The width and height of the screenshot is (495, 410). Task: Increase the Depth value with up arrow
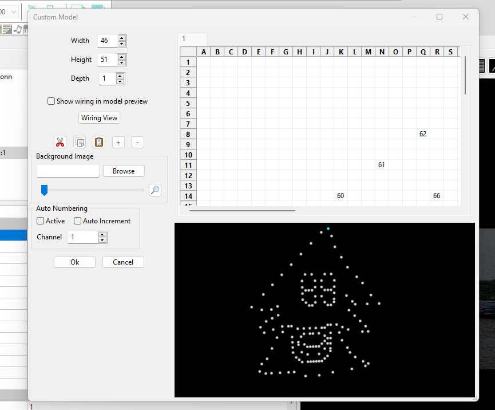point(120,76)
